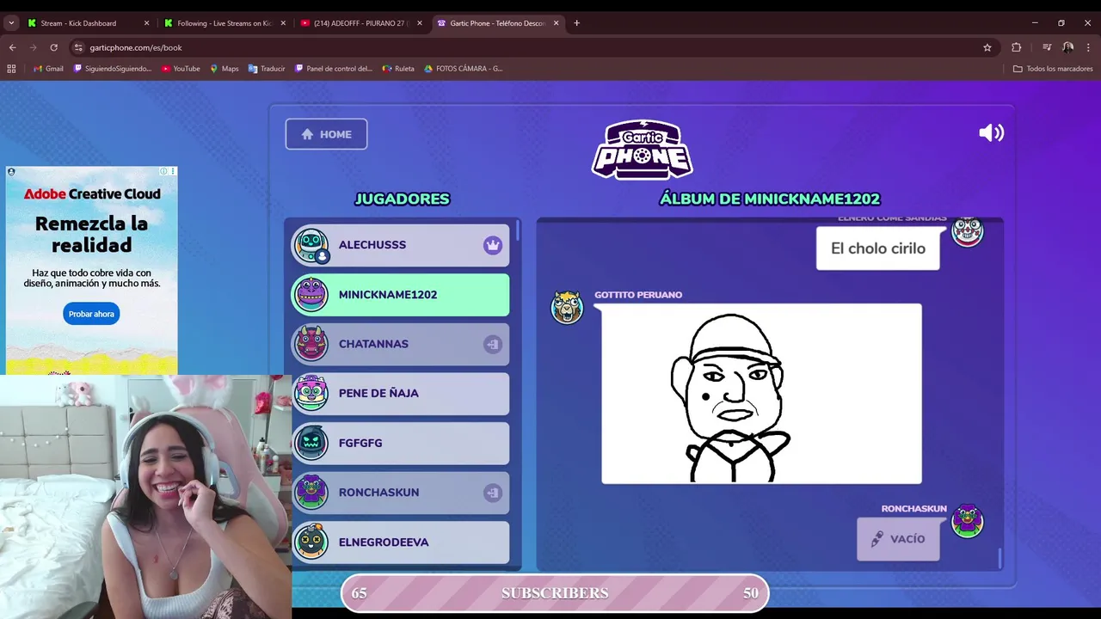The width and height of the screenshot is (1101, 619).
Task: Click the exit-door icon beside RONCHASKUN
Action: [492, 493]
